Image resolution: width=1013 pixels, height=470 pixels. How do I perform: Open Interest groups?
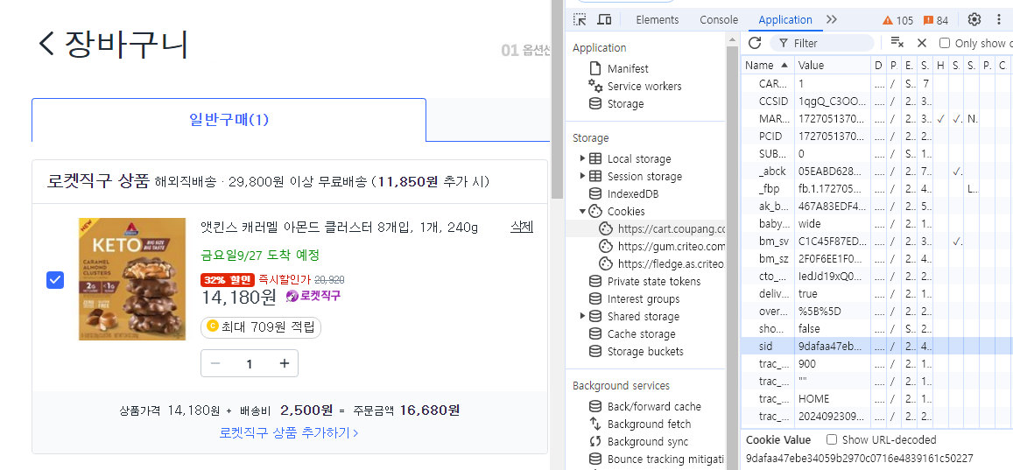pos(634,299)
